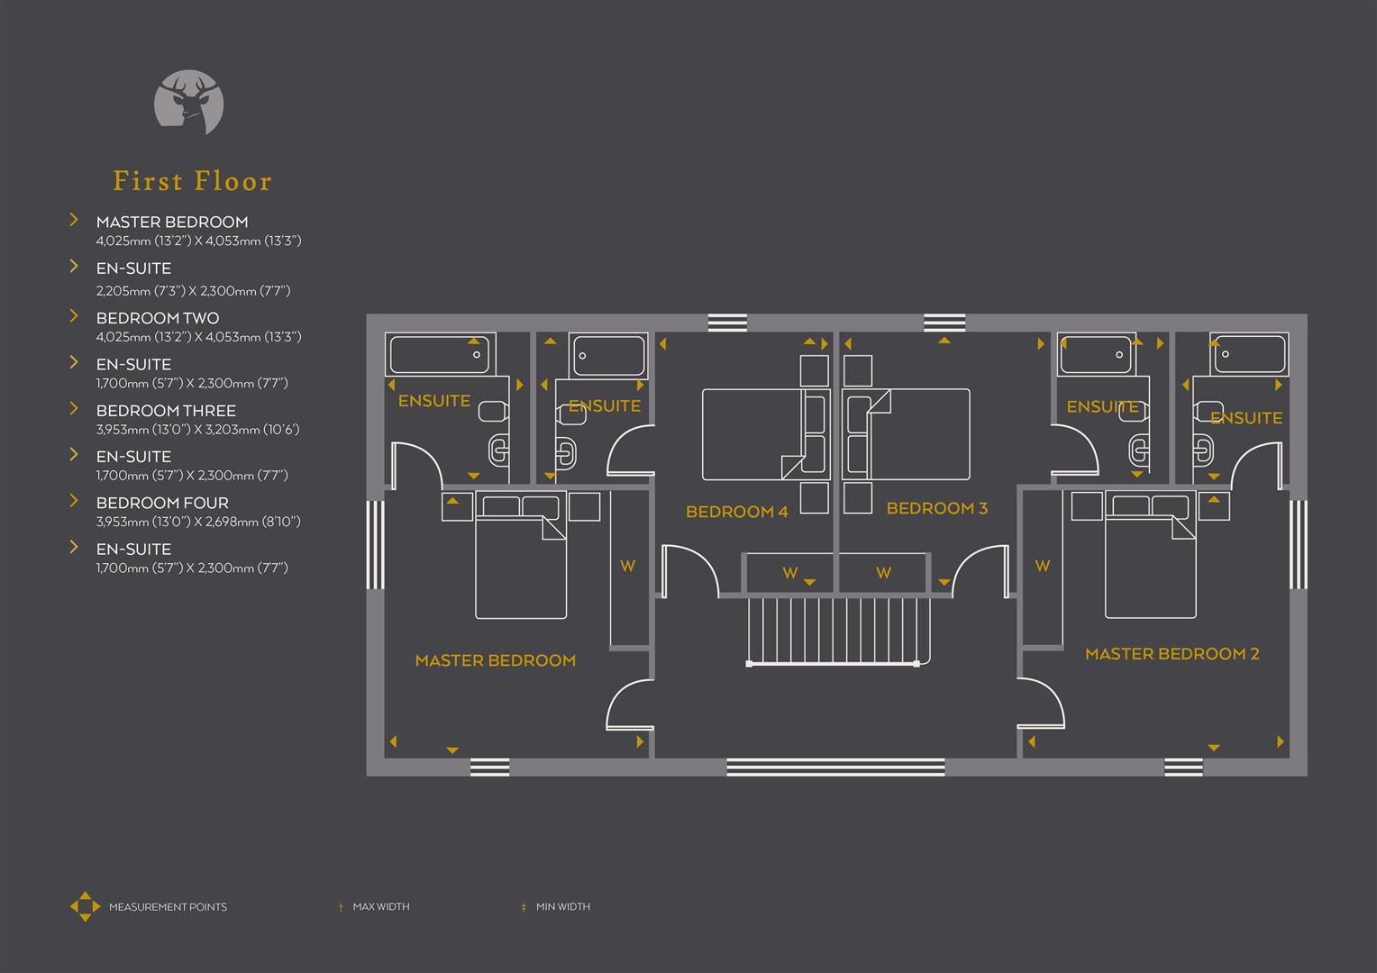This screenshot has height=973, width=1377.
Task: Expand the BEDROOM THREE chevron
Action: pos(74,407)
